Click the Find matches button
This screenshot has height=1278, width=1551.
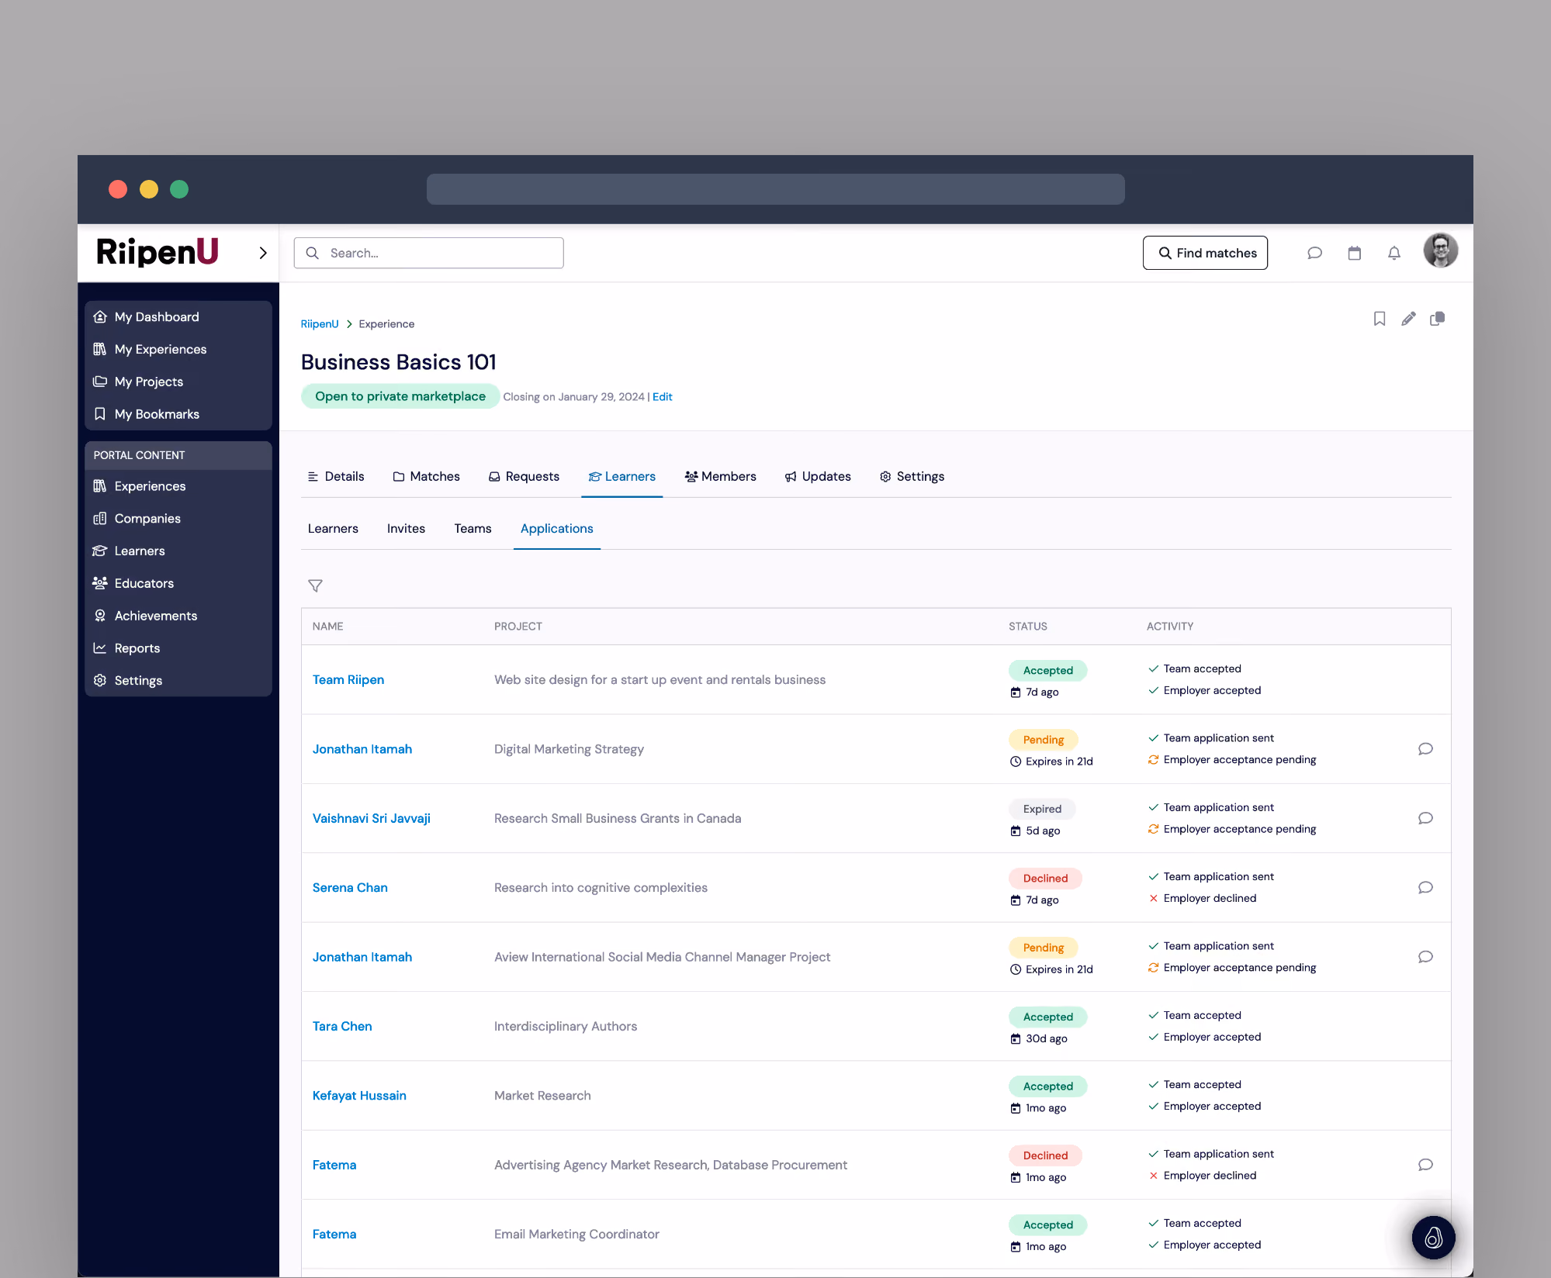1205,253
